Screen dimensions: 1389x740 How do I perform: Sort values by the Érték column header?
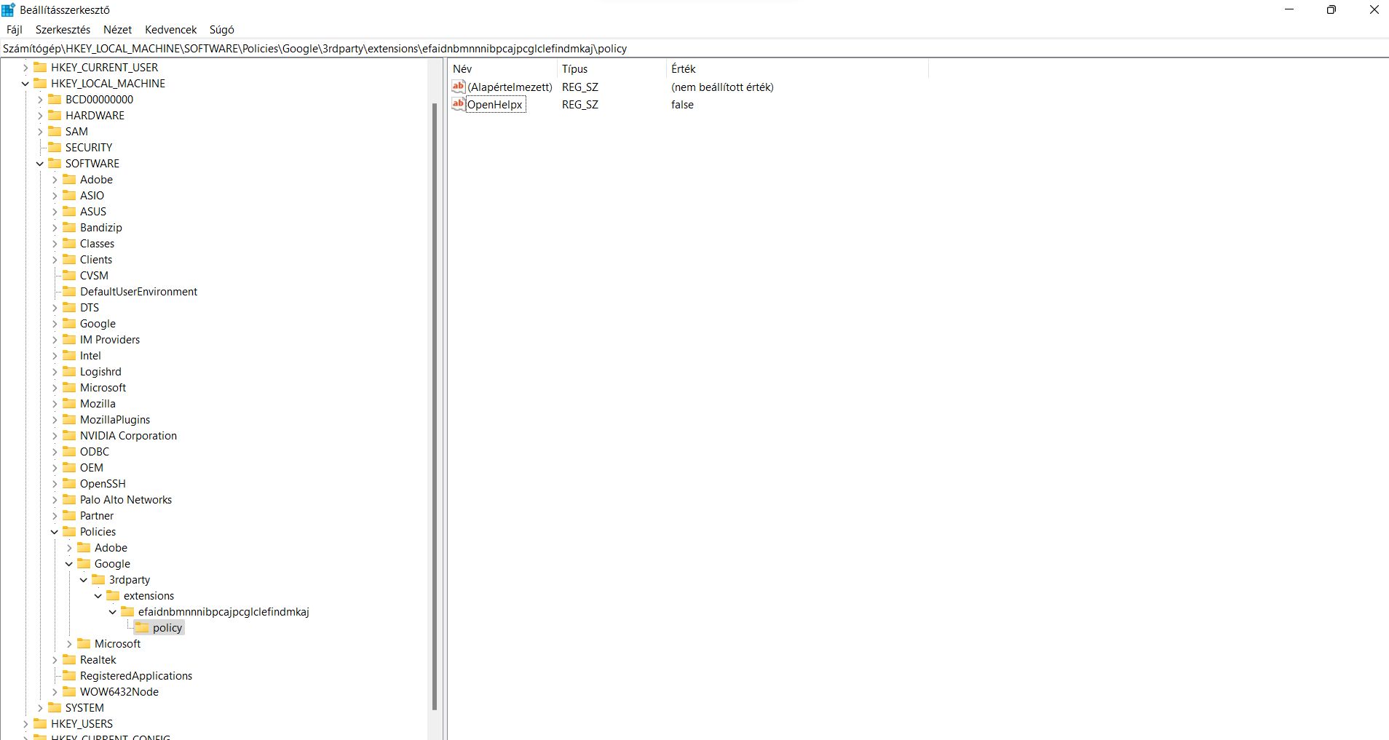coord(797,68)
